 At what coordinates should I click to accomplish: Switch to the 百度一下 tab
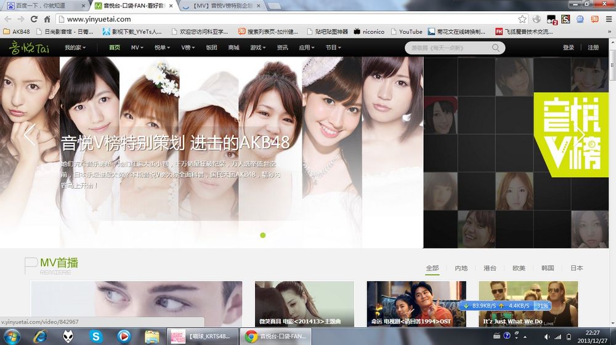pyautogui.click(x=44, y=6)
